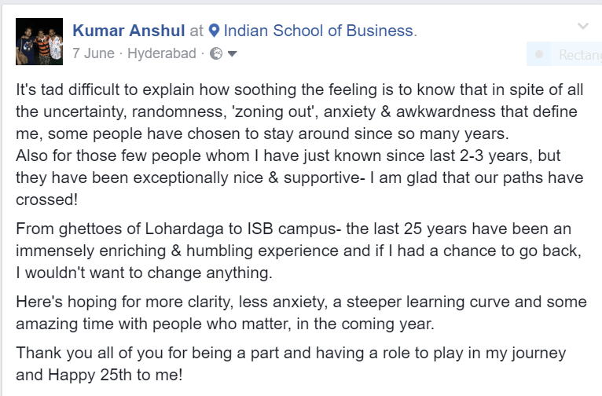
Task: Click the paragraph starting "Here's hoping for more"
Action: point(300,313)
